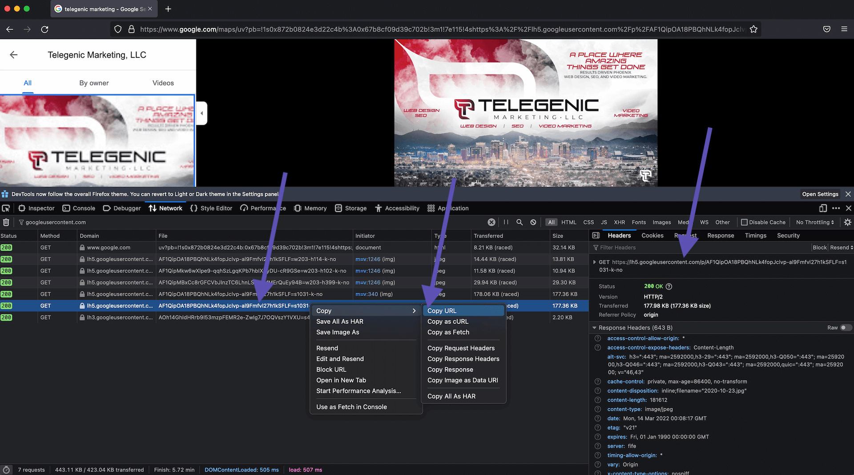Select the By owner photo tab
The width and height of the screenshot is (854, 475).
tap(94, 83)
